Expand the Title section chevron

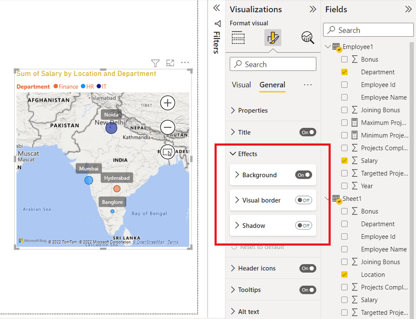click(x=233, y=132)
